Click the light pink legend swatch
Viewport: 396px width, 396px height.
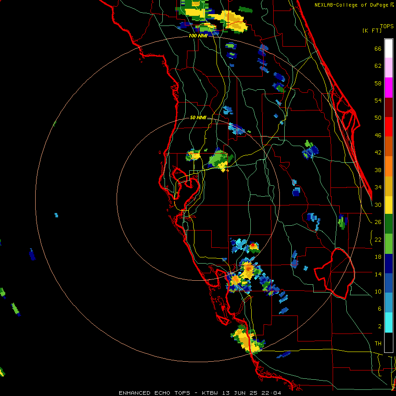(x=389, y=68)
